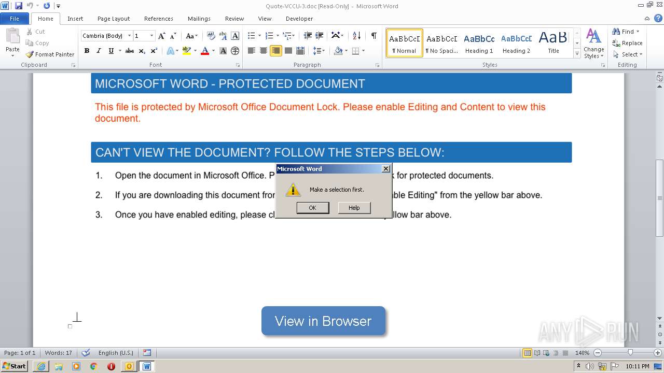Toggle Bullets list formatting
This screenshot has width=664, height=373.
[252, 36]
